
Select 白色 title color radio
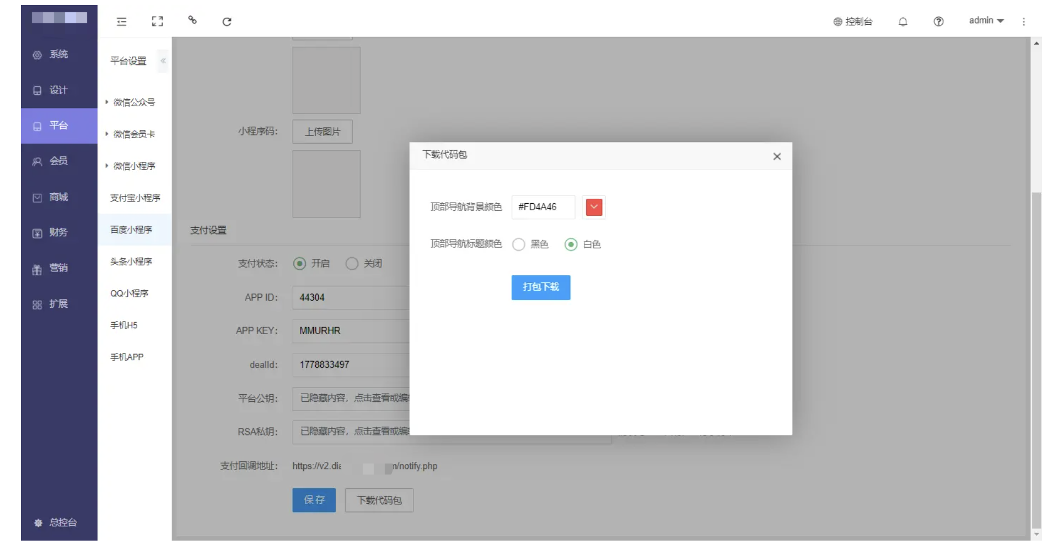pyautogui.click(x=571, y=244)
